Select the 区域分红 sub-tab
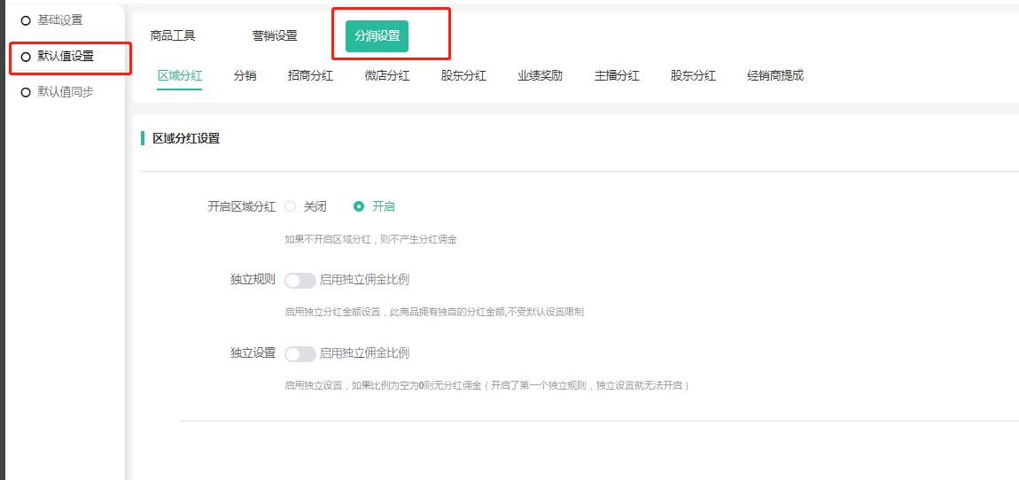1019x480 pixels. coord(180,76)
